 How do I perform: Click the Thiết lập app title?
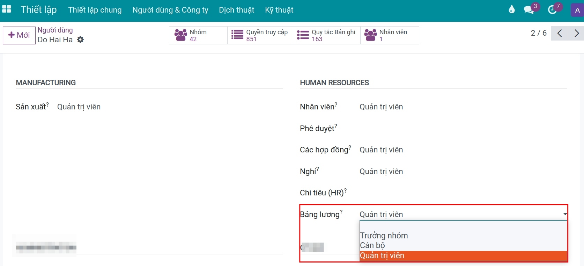point(39,9)
